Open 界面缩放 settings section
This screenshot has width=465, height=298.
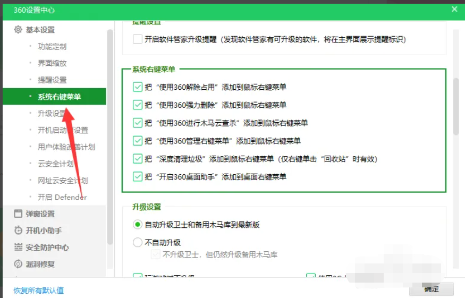click(52, 63)
